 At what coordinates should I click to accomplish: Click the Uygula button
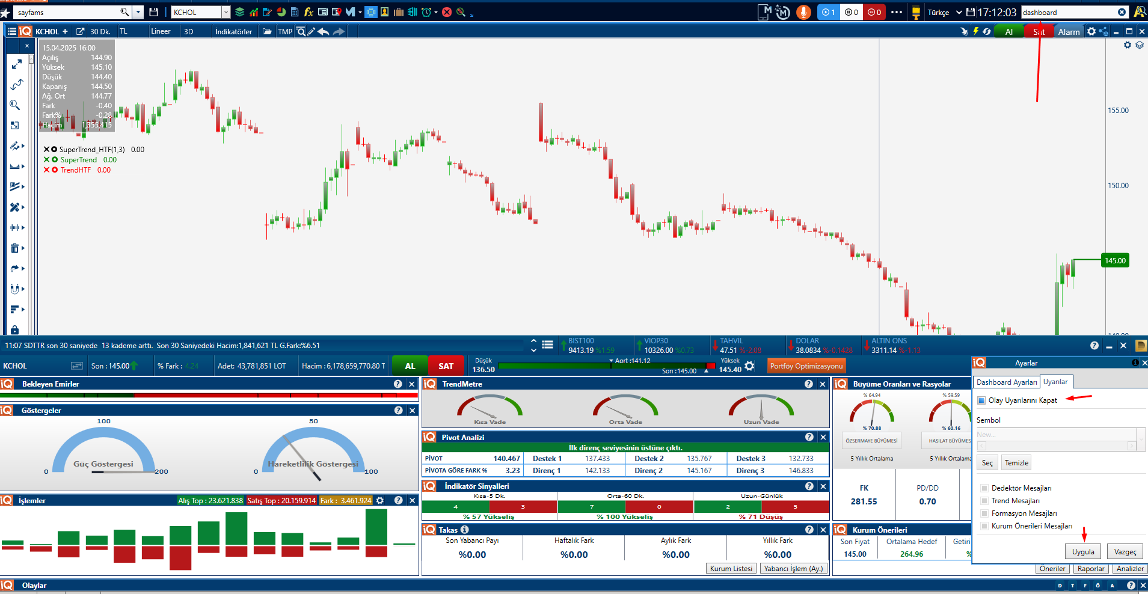pos(1083,552)
